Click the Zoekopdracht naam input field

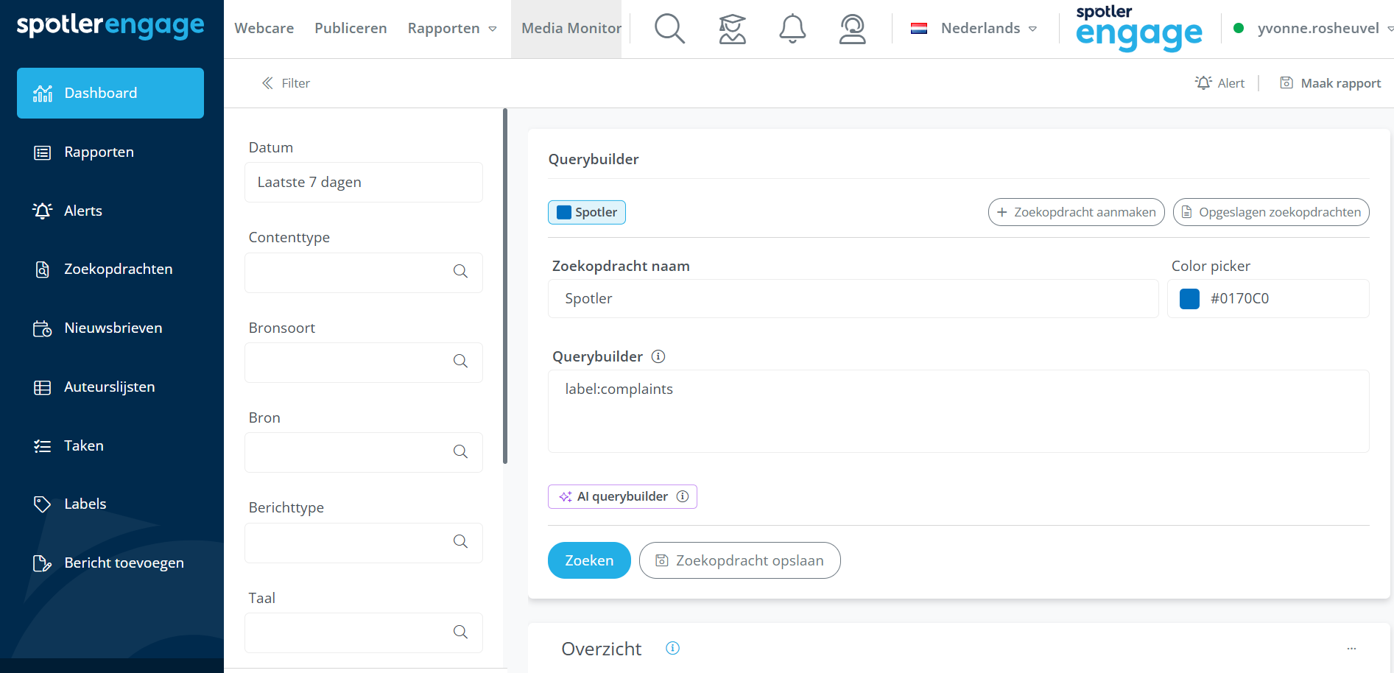(853, 298)
